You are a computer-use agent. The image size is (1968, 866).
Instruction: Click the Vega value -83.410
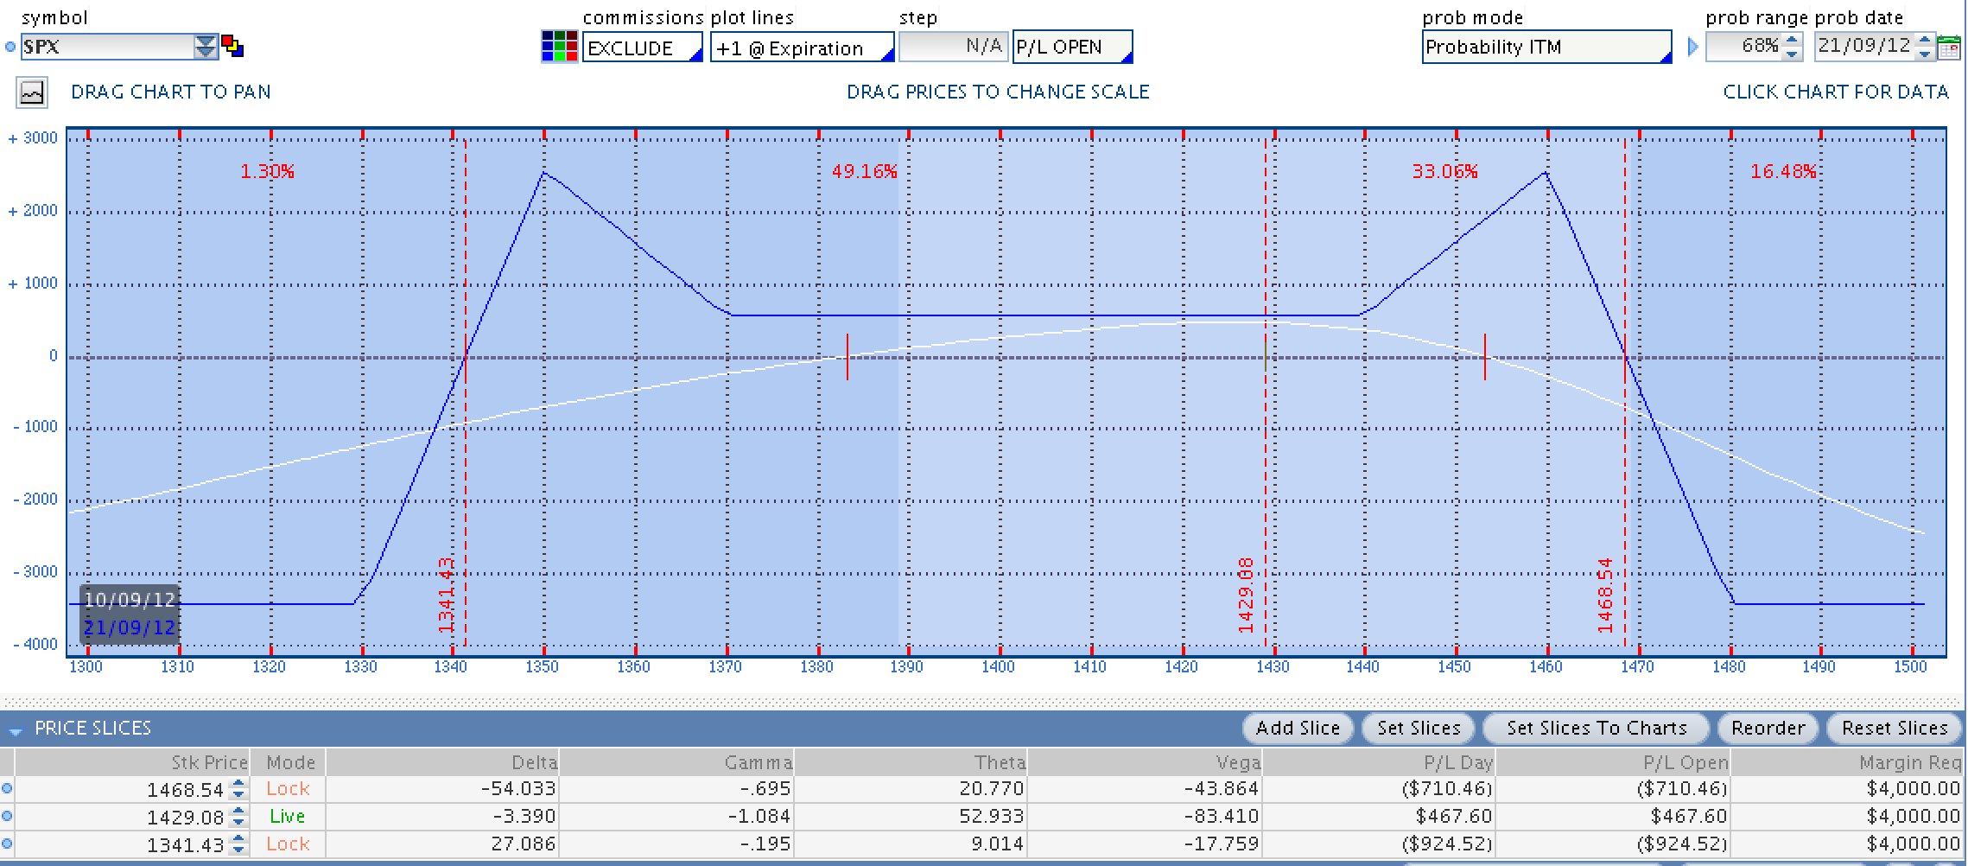point(1220,816)
